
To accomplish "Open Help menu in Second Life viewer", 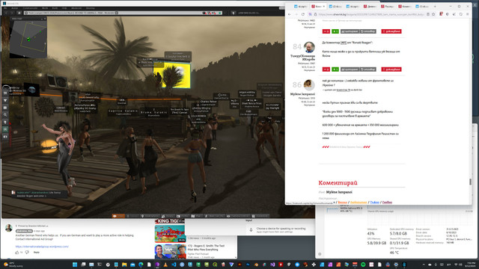I will click(x=64, y=8).
